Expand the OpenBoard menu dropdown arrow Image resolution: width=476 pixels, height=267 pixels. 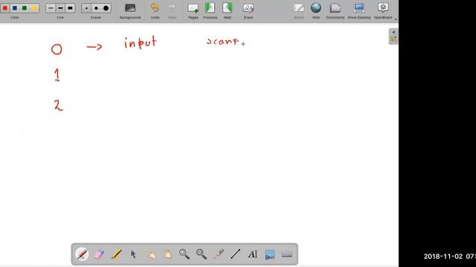click(396, 19)
